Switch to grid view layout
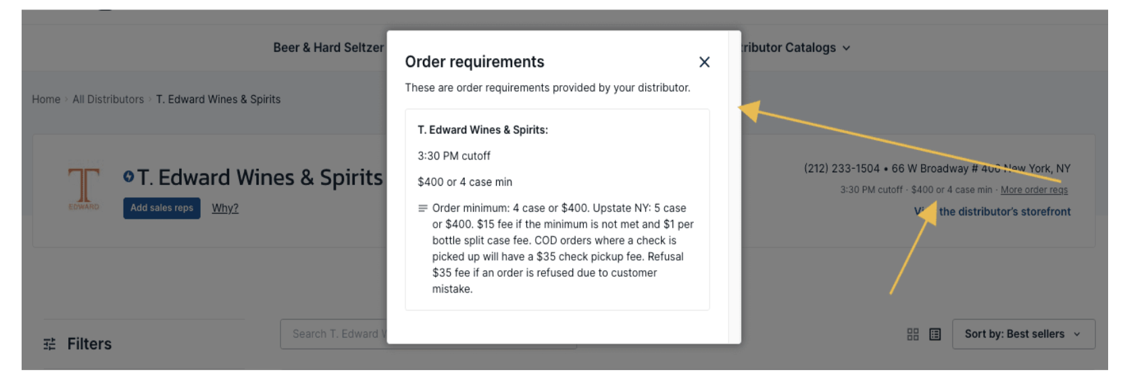The height and width of the screenshot is (385, 1123). point(913,334)
